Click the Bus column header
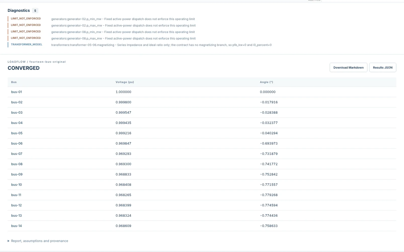The width and height of the screenshot is (404, 252). (14, 82)
